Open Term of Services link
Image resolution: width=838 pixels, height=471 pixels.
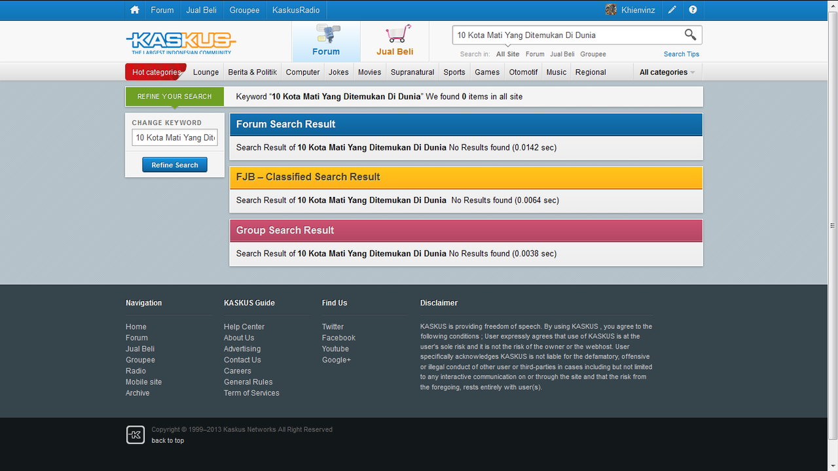(x=251, y=393)
